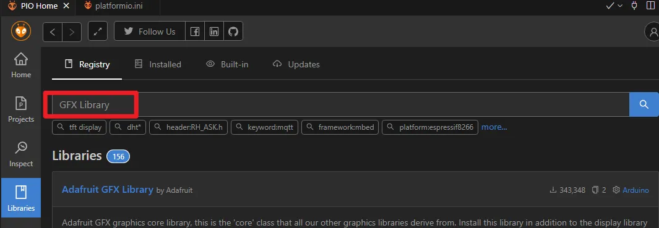Open the Adafruit GFX Library link
The height and width of the screenshot is (228, 659).
(x=108, y=189)
